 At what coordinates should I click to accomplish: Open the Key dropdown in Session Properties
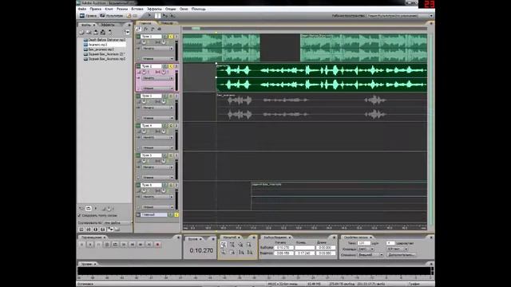(x=366, y=249)
